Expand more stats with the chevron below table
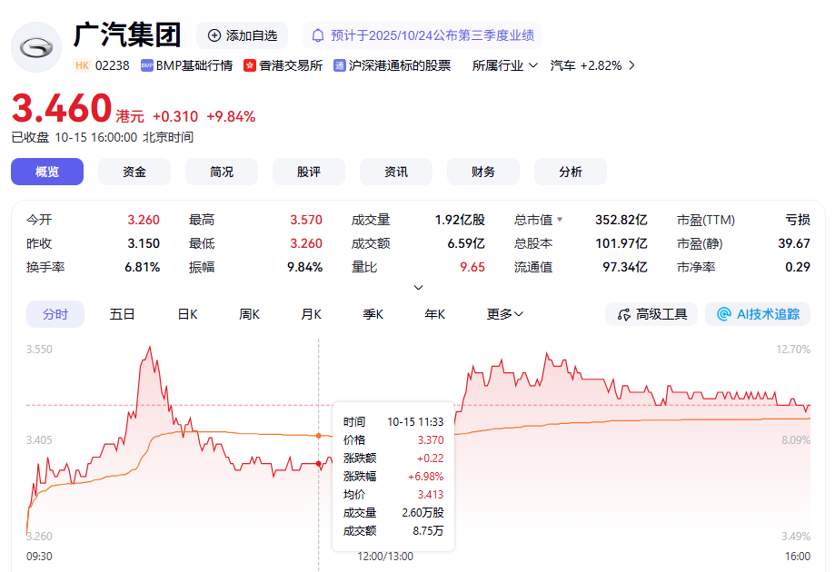This screenshot has width=835, height=572. click(419, 287)
